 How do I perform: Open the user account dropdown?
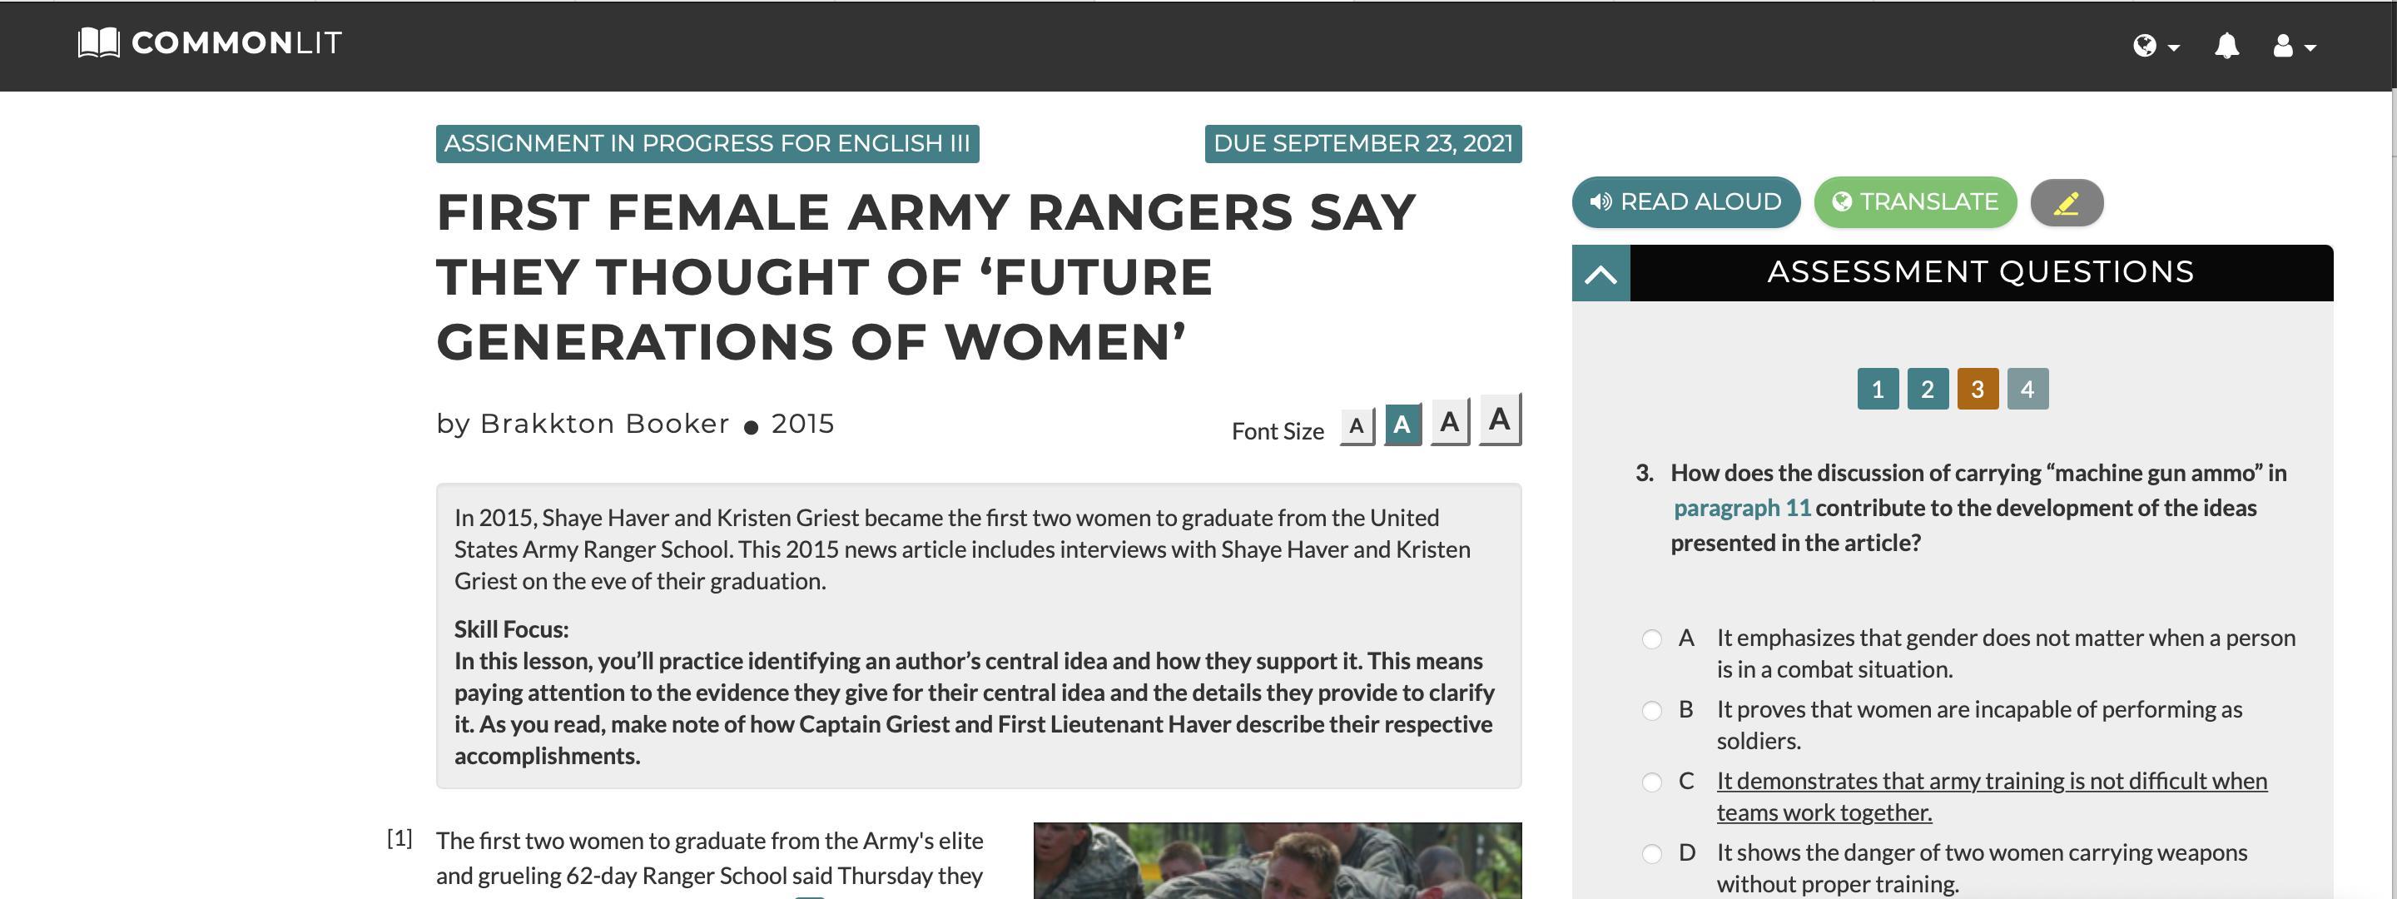point(2294,46)
